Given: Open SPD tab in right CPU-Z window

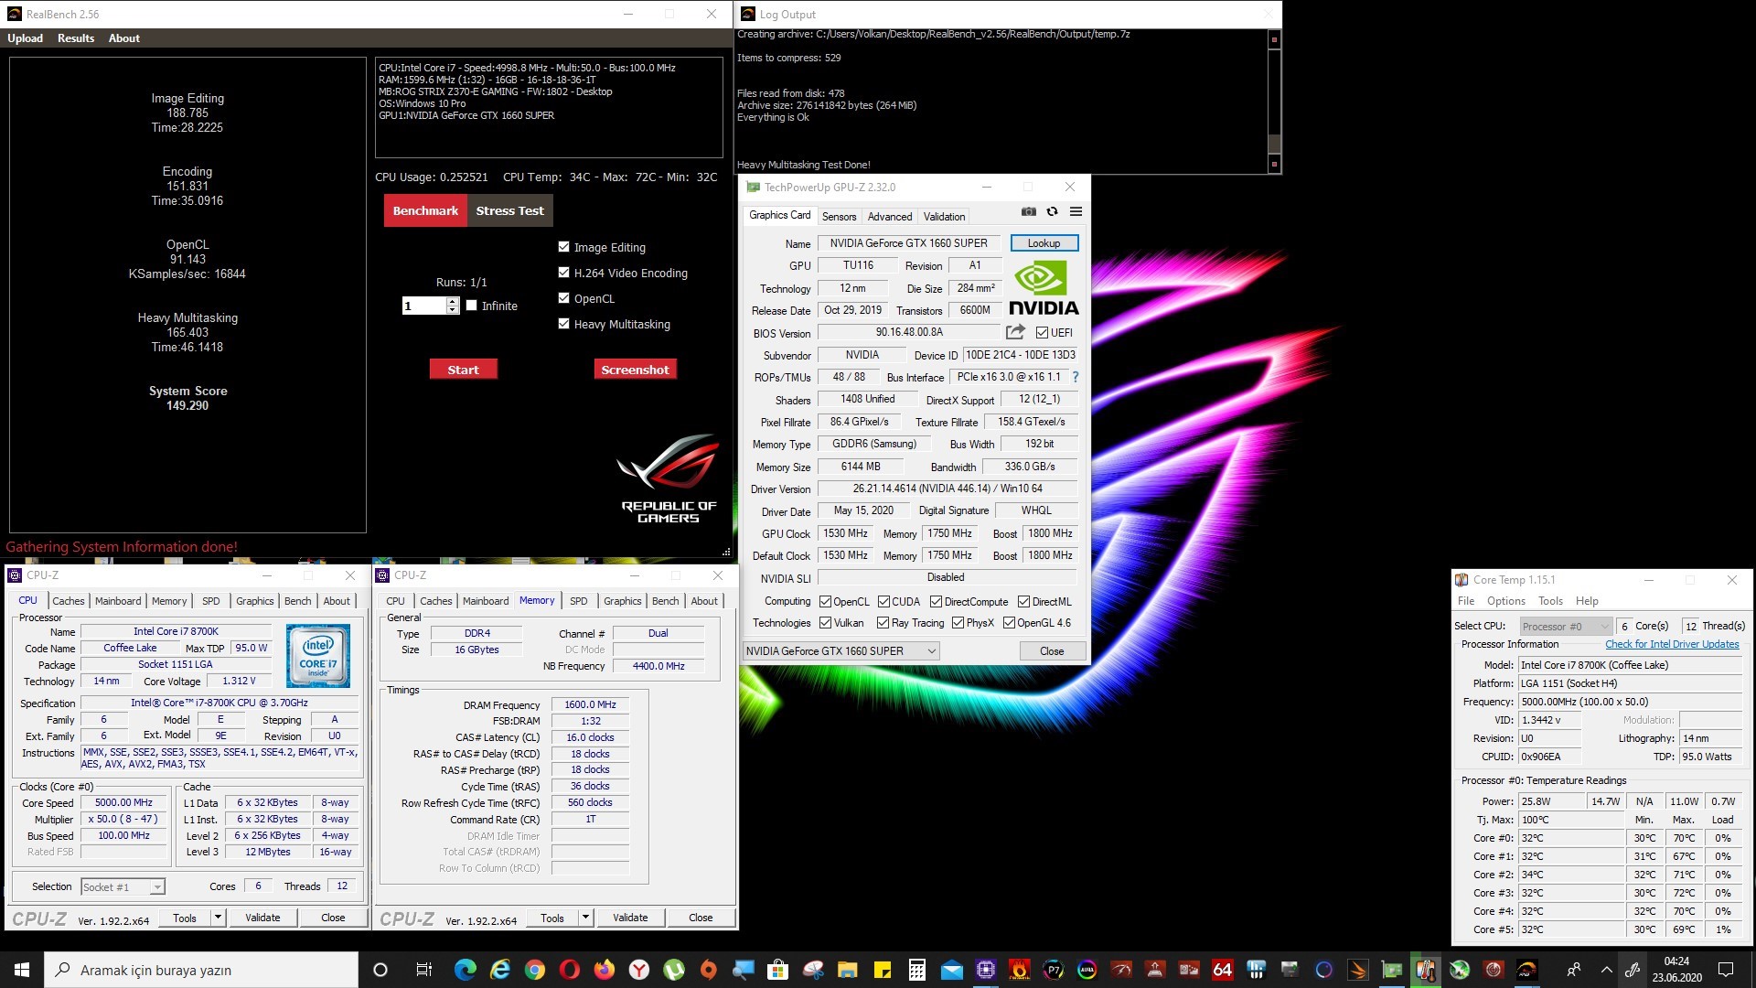Looking at the screenshot, I should (579, 601).
